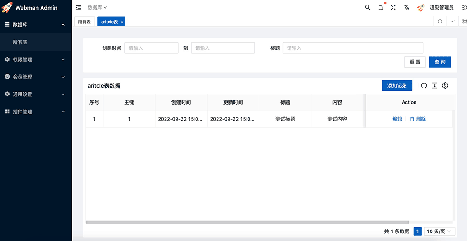
Task: Click the 查询 button
Action: [440, 62]
